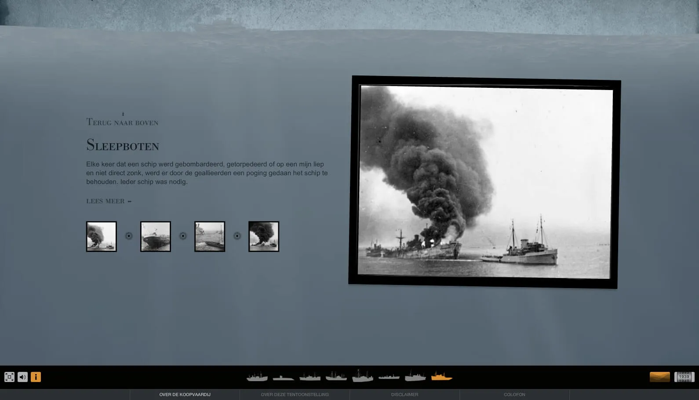Screen dimensions: 699x400
Task: Open Over deze Tentoonstelling tab
Action: [x=295, y=394]
